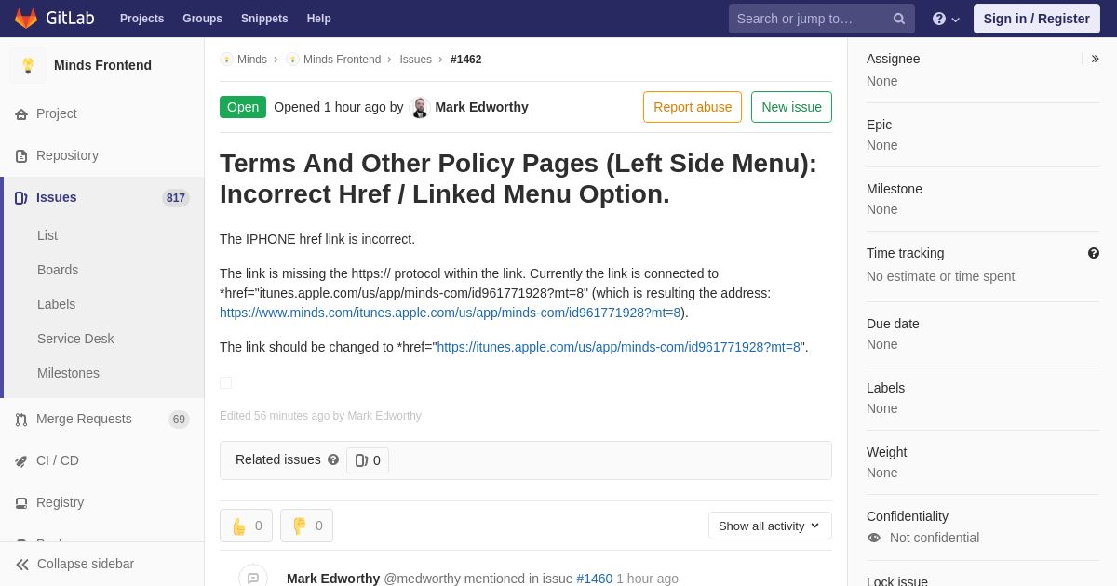Click the Minds breadcrumb lightbulb icon
The height and width of the screenshot is (586, 1117).
226,60
